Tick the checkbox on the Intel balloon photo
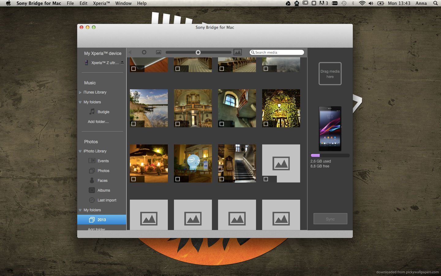This screenshot has height=276, width=441. tap(178, 179)
